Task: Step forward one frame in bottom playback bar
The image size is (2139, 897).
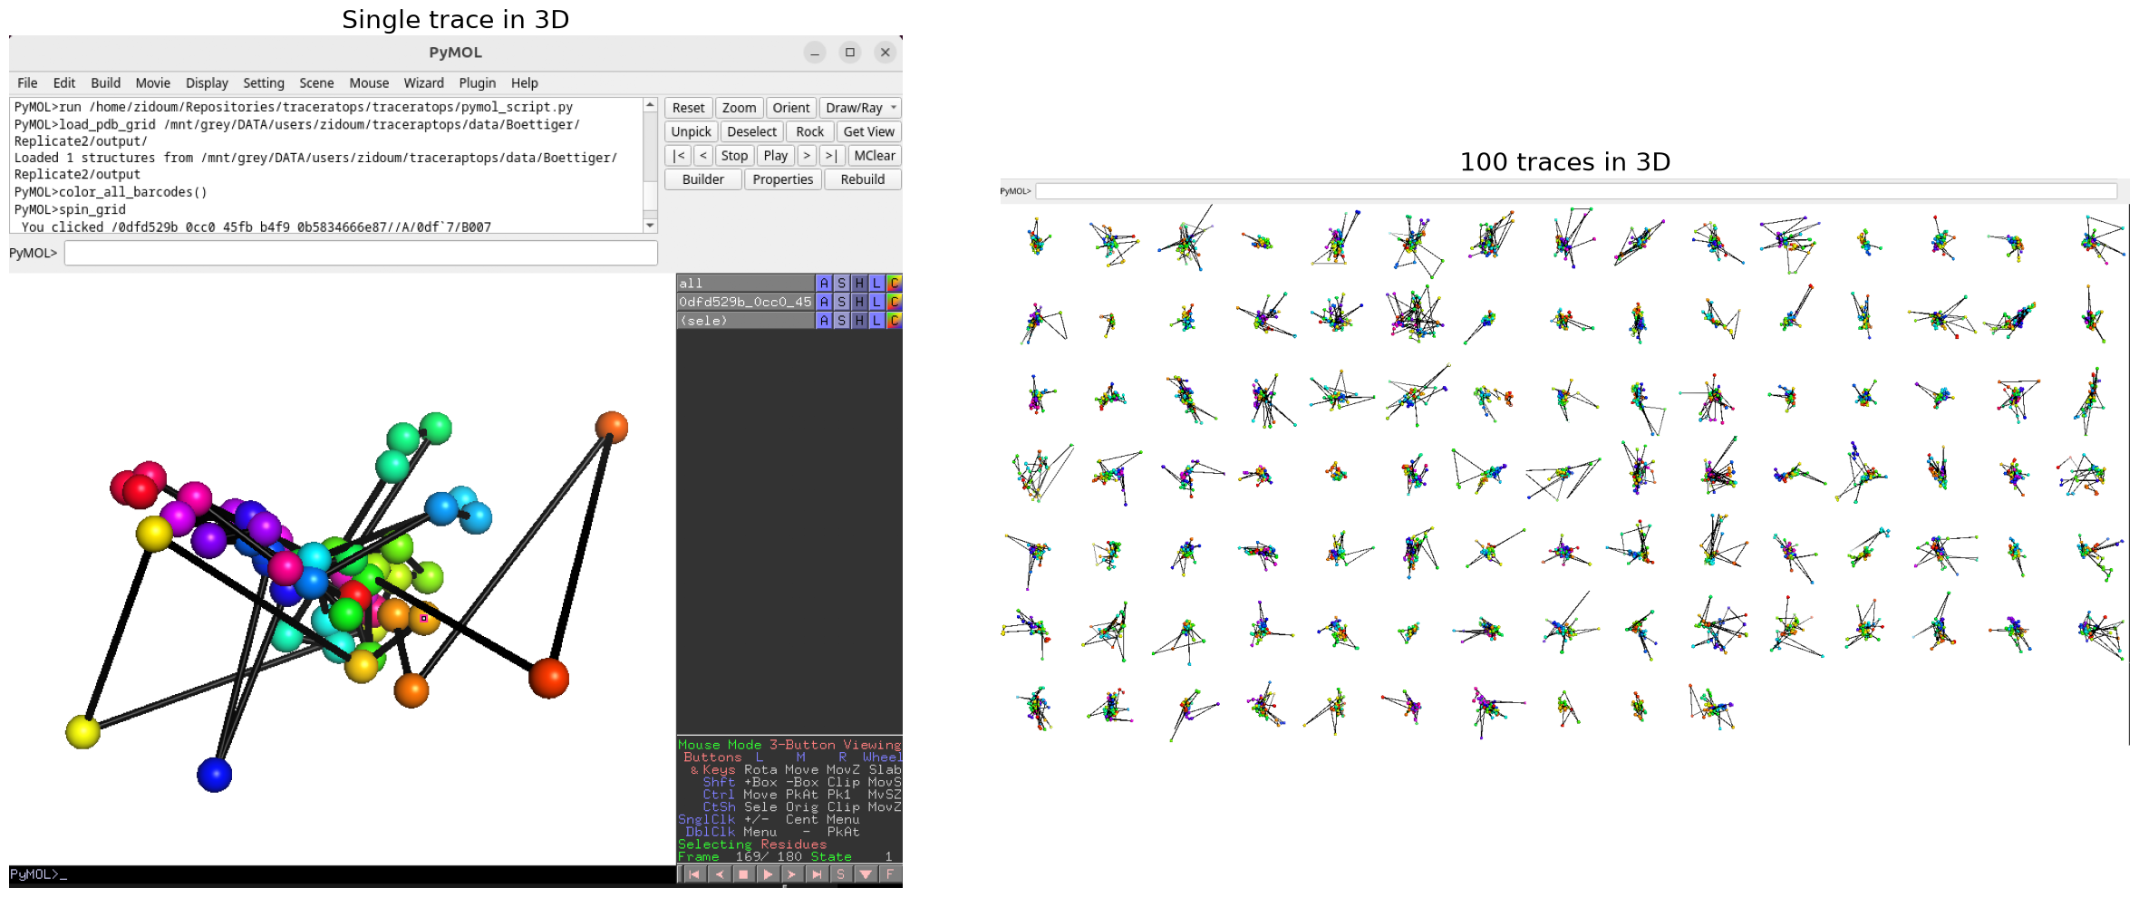Action: point(792,874)
